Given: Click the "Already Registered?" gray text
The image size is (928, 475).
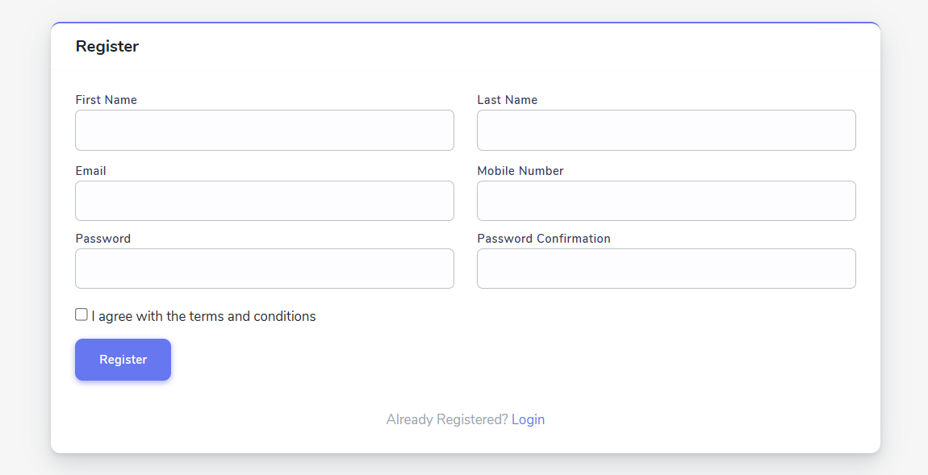Looking at the screenshot, I should (x=447, y=419).
